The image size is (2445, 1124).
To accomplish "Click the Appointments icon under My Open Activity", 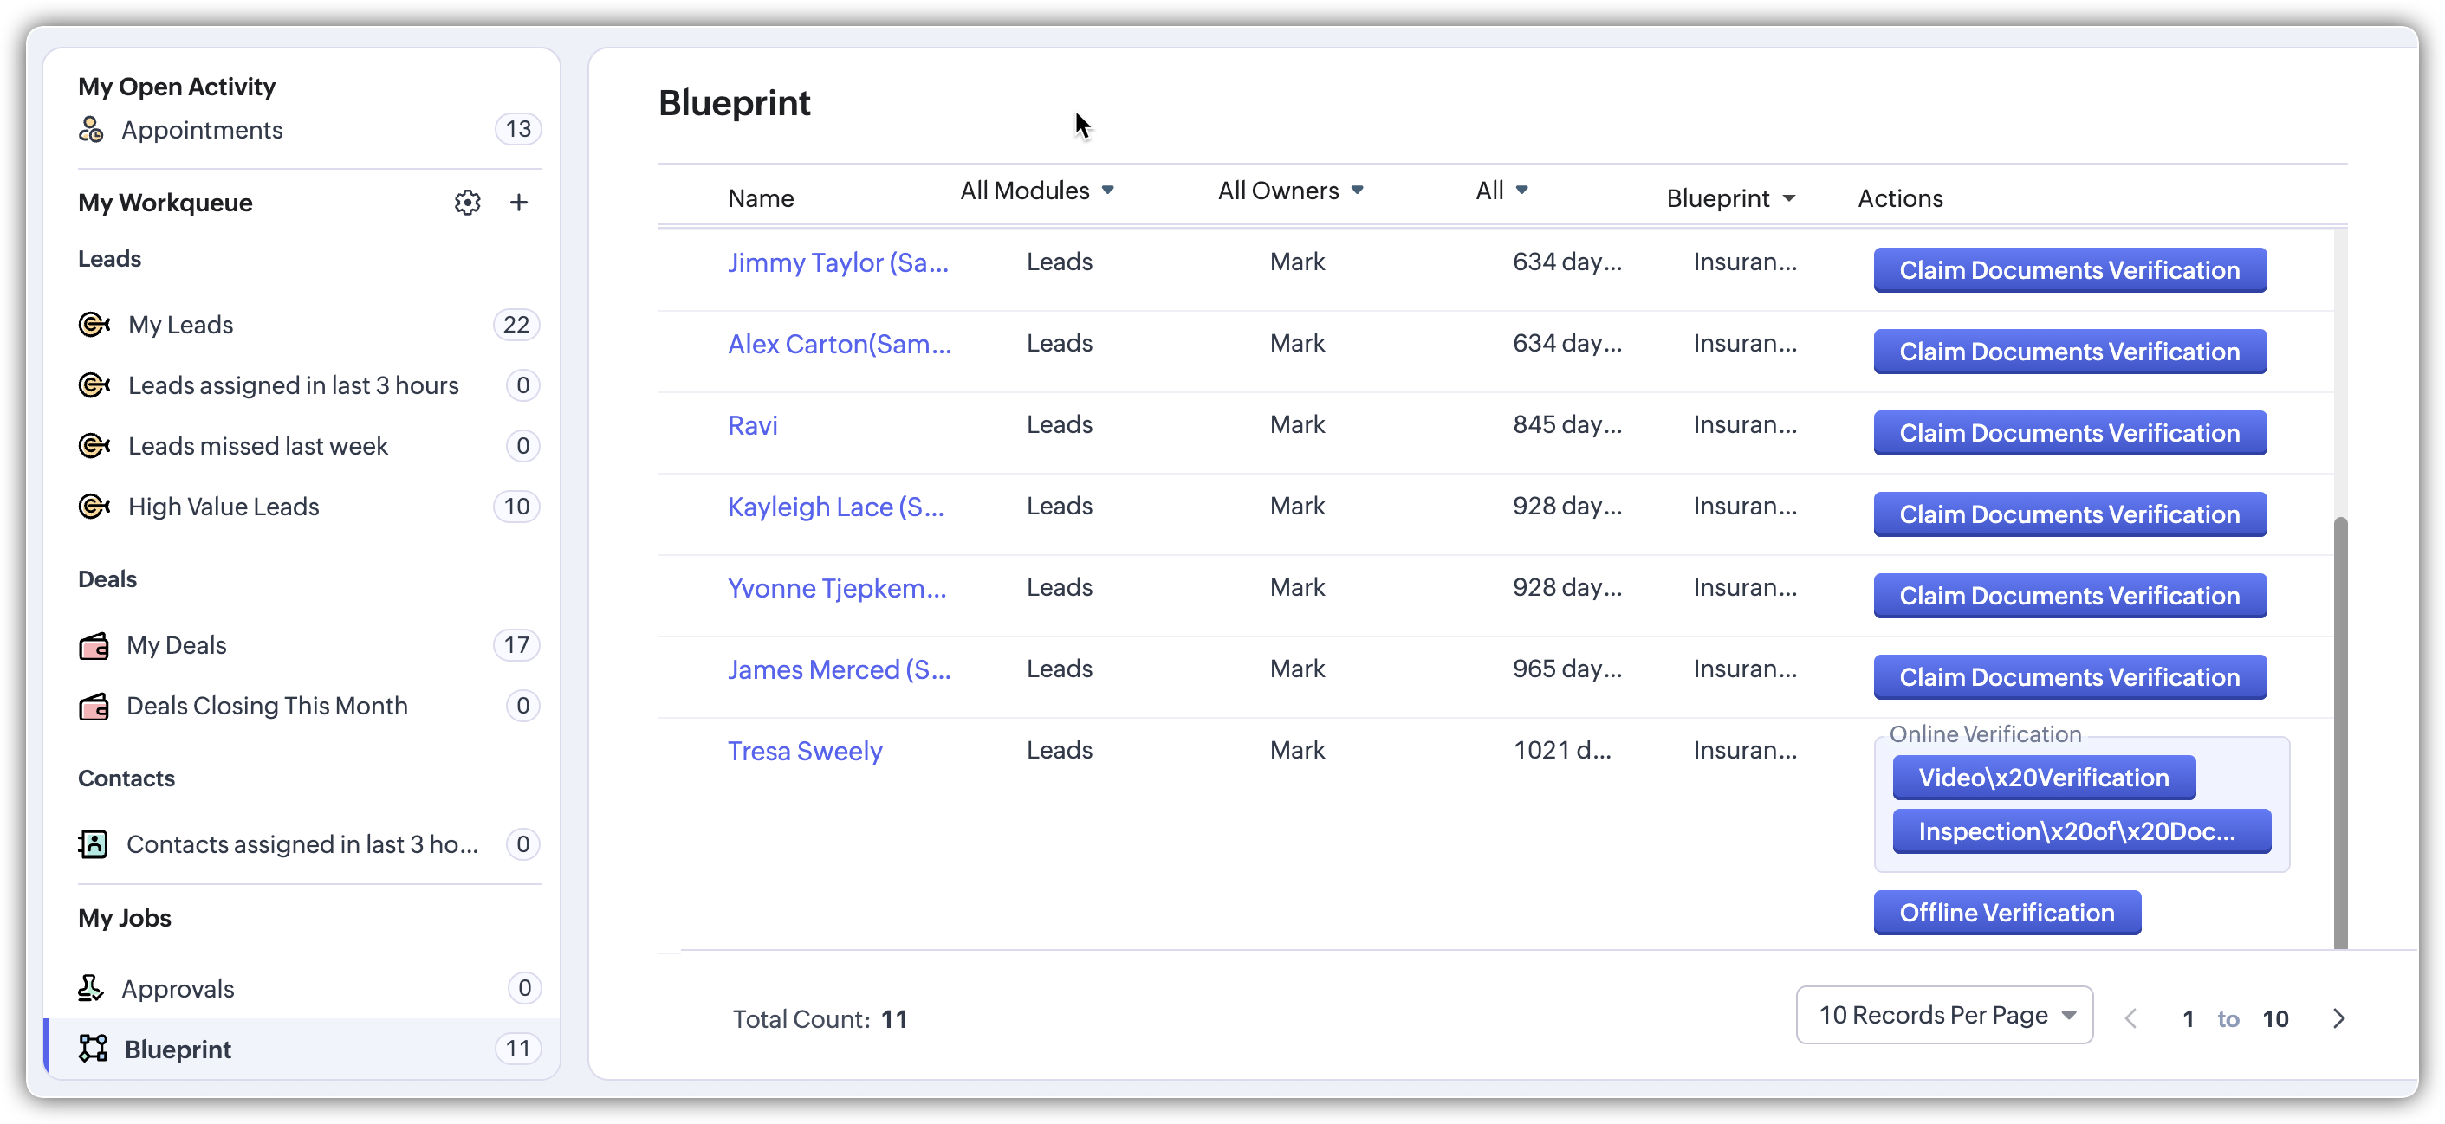I will point(91,129).
